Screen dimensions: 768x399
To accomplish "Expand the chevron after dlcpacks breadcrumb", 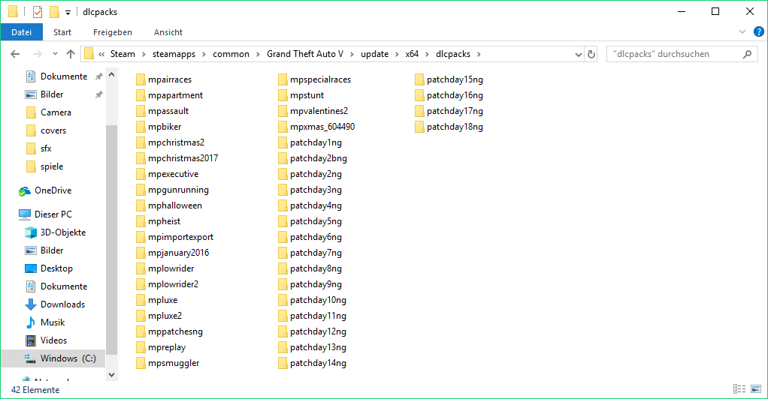I will pos(479,54).
